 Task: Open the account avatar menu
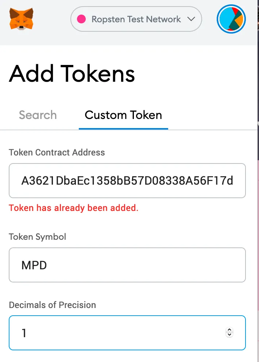pos(231,19)
